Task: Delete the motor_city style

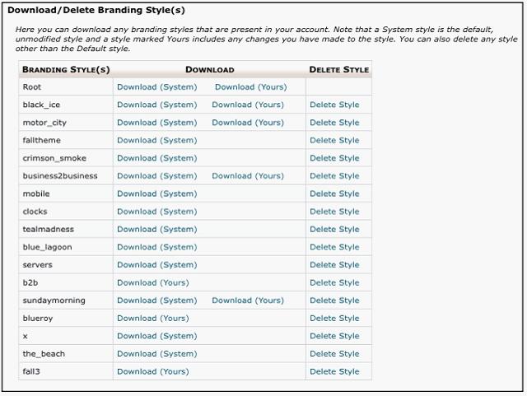Action: (x=334, y=123)
